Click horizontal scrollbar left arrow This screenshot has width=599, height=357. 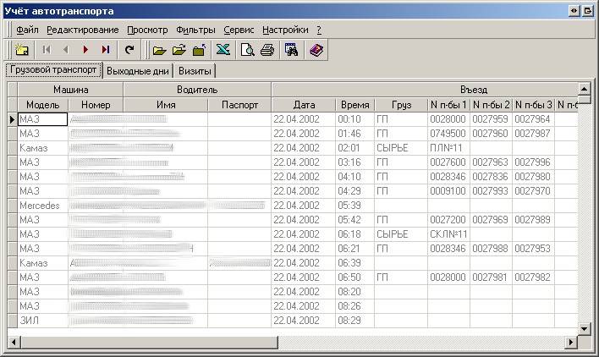(14, 342)
